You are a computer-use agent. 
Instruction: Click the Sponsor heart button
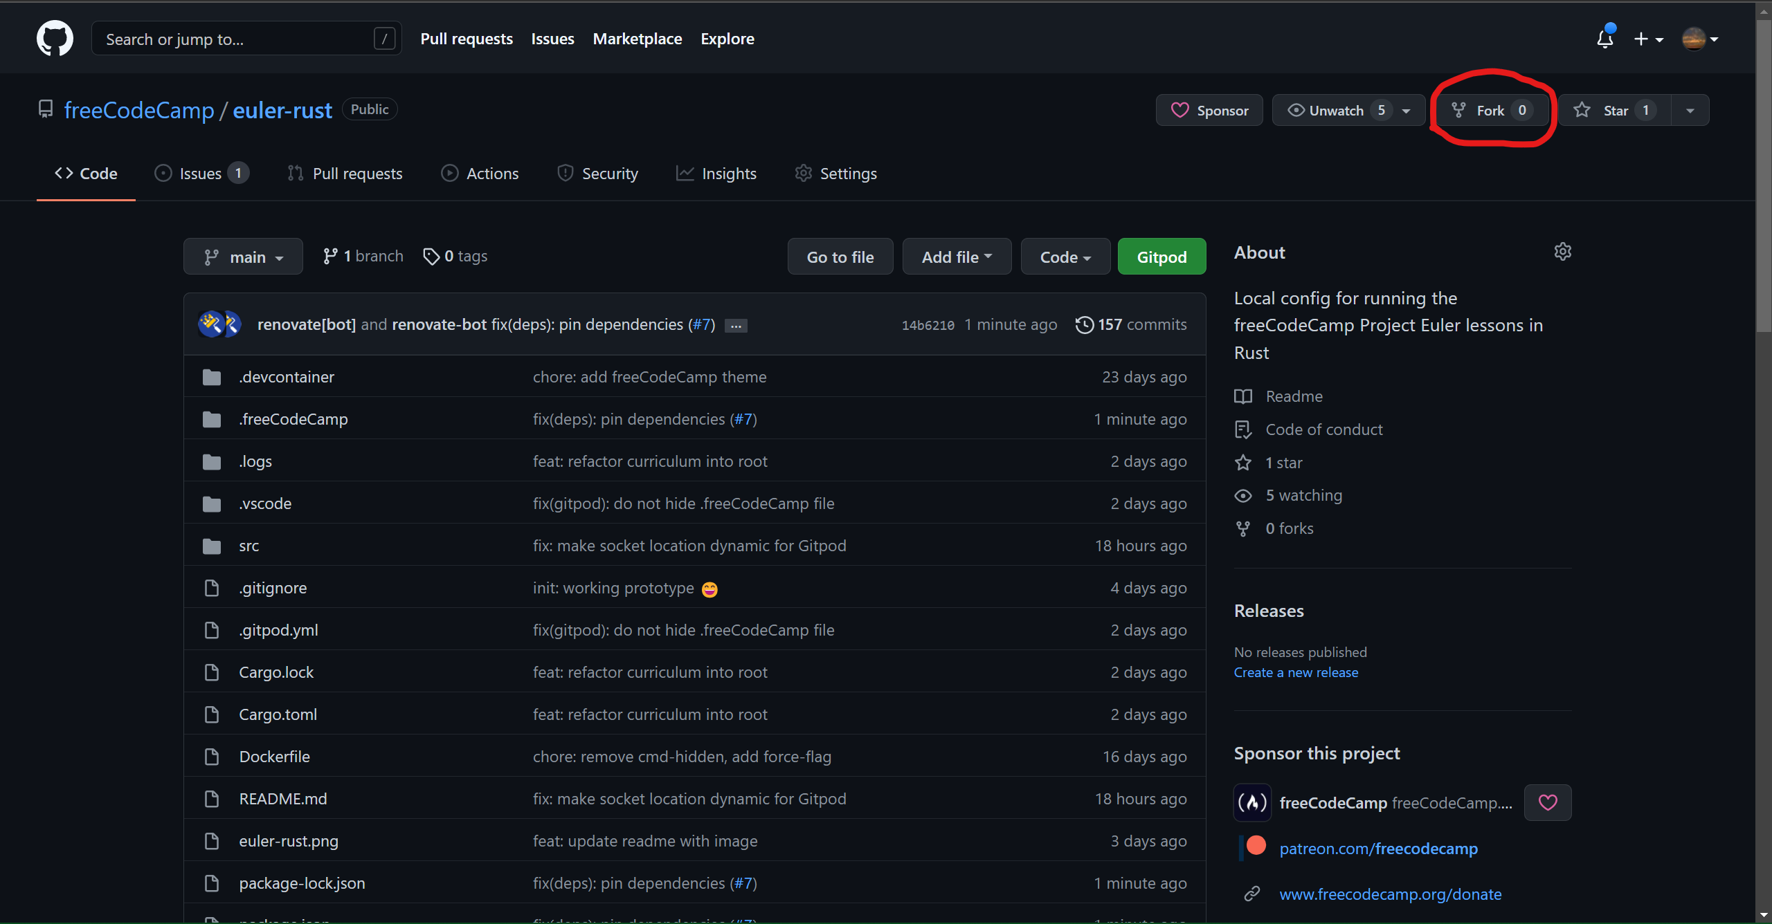pyautogui.click(x=1209, y=110)
